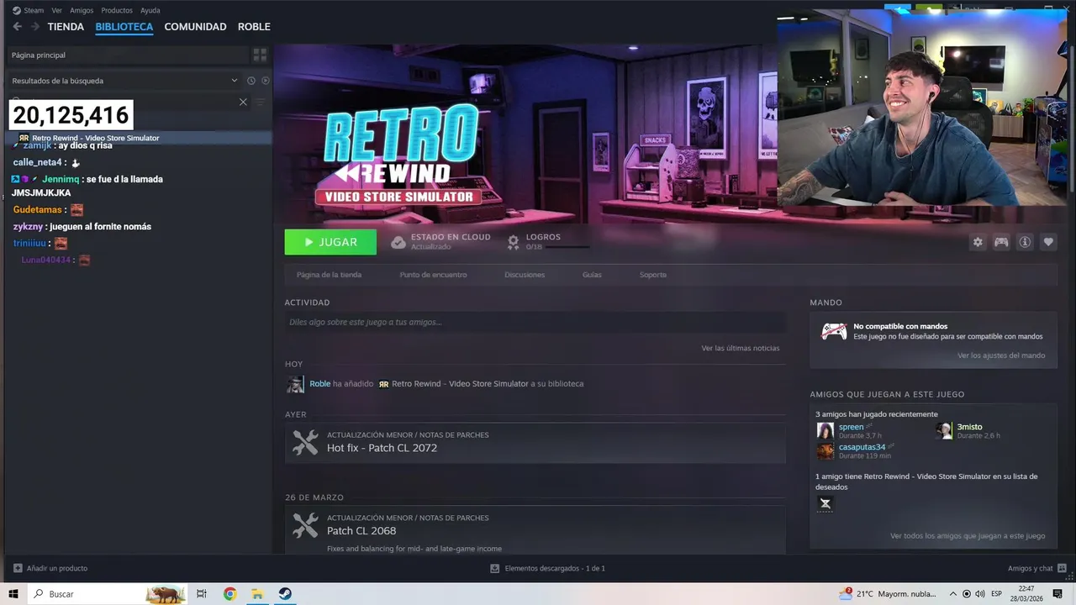
Task: Open the Ayuda menu
Action: pos(150,10)
